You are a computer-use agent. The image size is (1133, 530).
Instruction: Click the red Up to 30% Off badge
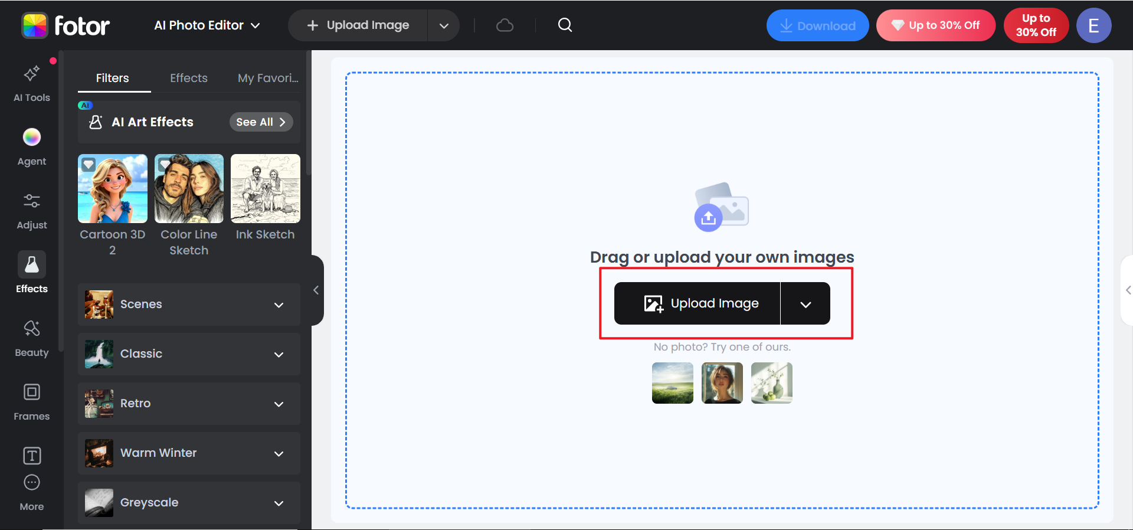(x=1036, y=25)
